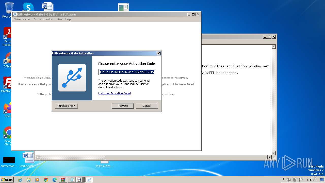Open the volume tray icon
The width and height of the screenshot is (325, 183).
[289, 180]
